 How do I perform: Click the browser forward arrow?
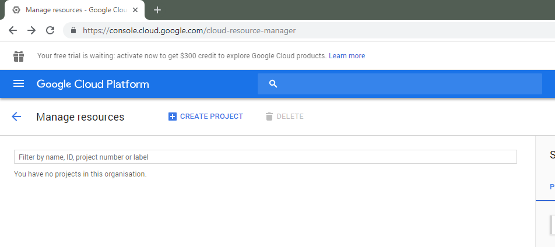(x=31, y=30)
